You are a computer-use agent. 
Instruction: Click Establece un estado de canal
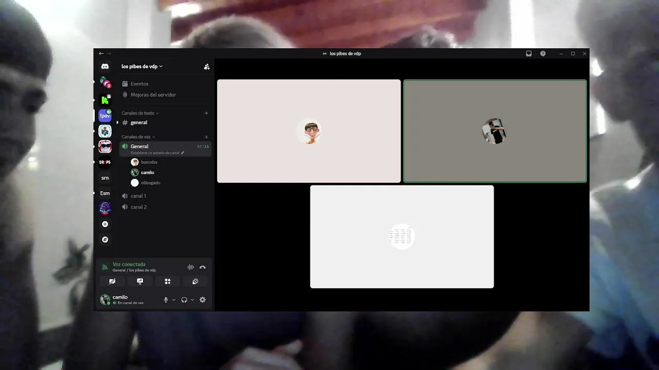tap(154, 153)
